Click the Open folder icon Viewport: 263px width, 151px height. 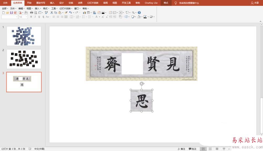click(x=7, y=13)
